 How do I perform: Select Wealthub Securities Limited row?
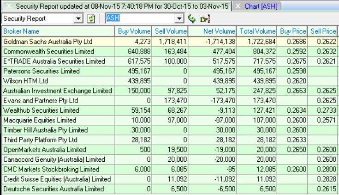170,110
